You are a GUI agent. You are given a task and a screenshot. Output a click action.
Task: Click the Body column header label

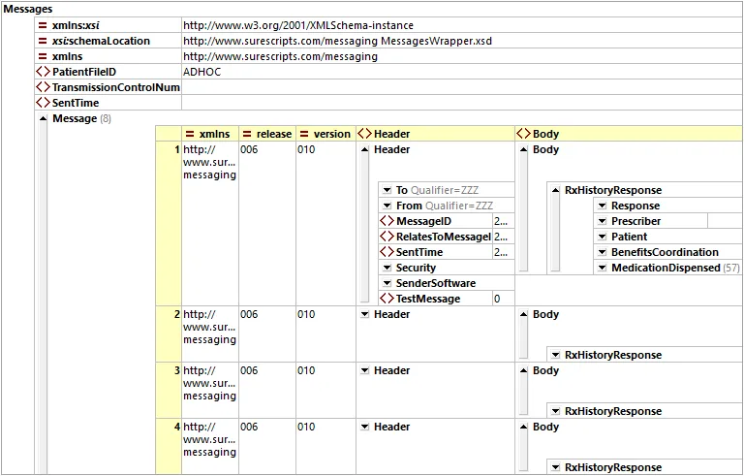tap(545, 134)
